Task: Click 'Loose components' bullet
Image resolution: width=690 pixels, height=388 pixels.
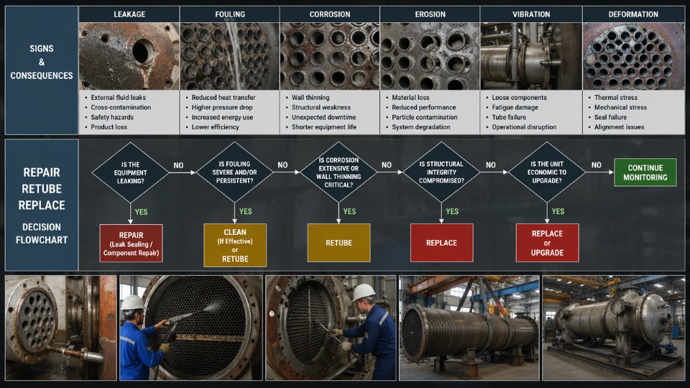Action: click(519, 98)
